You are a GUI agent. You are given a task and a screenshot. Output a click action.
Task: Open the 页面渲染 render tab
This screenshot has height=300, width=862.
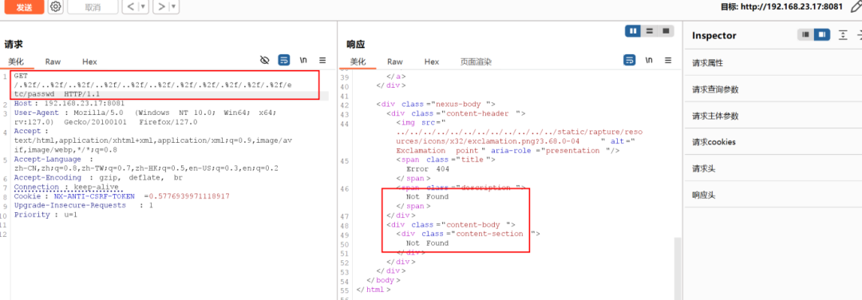(x=476, y=61)
